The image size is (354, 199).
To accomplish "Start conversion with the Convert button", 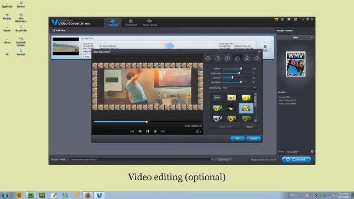I will point(296,160).
